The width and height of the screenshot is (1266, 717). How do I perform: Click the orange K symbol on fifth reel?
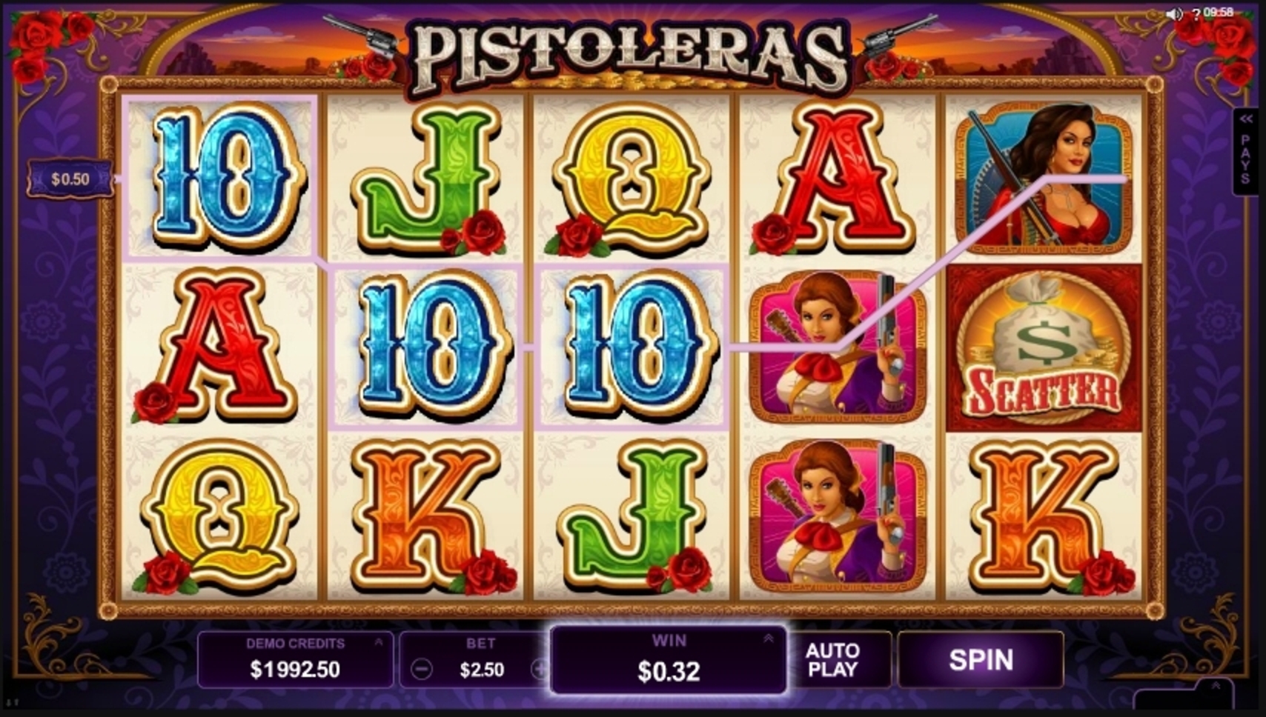(x=1044, y=516)
